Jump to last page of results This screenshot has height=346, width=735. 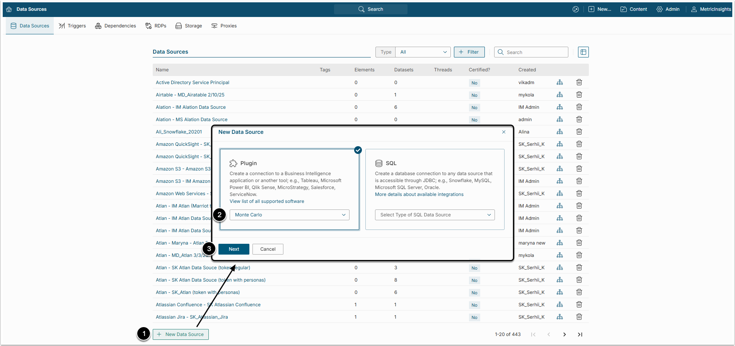coord(580,334)
